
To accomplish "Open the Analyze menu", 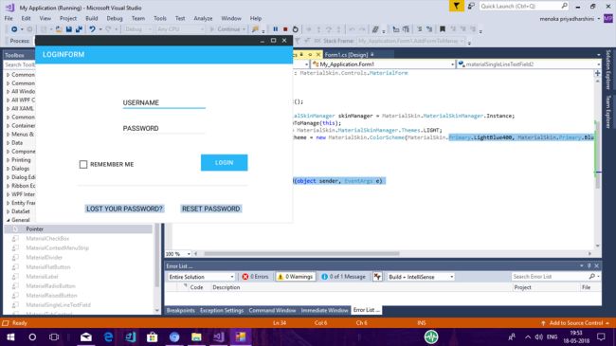I will coord(203,18).
